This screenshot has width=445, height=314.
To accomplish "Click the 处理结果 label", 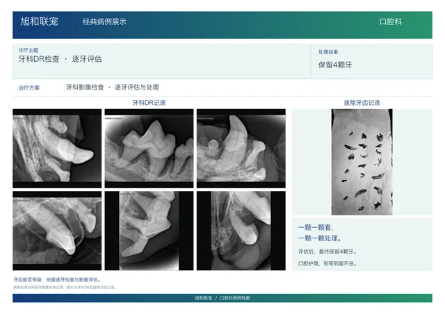I will pos(328,52).
